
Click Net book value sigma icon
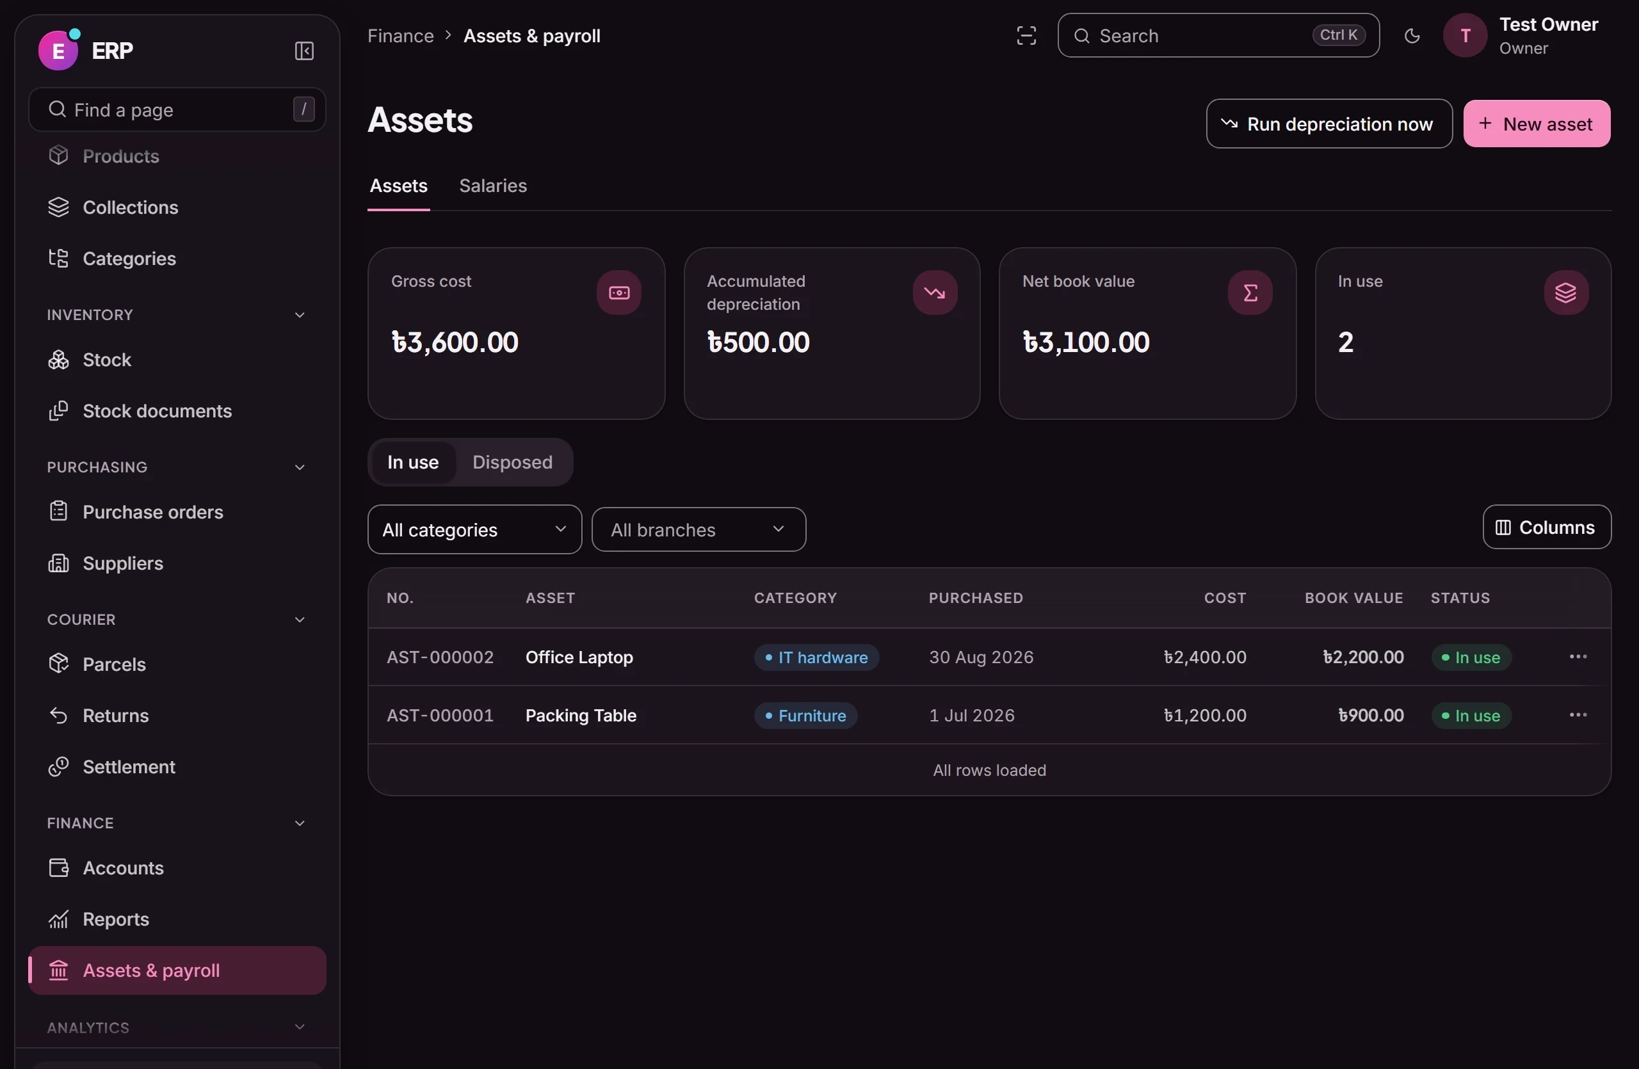point(1250,293)
